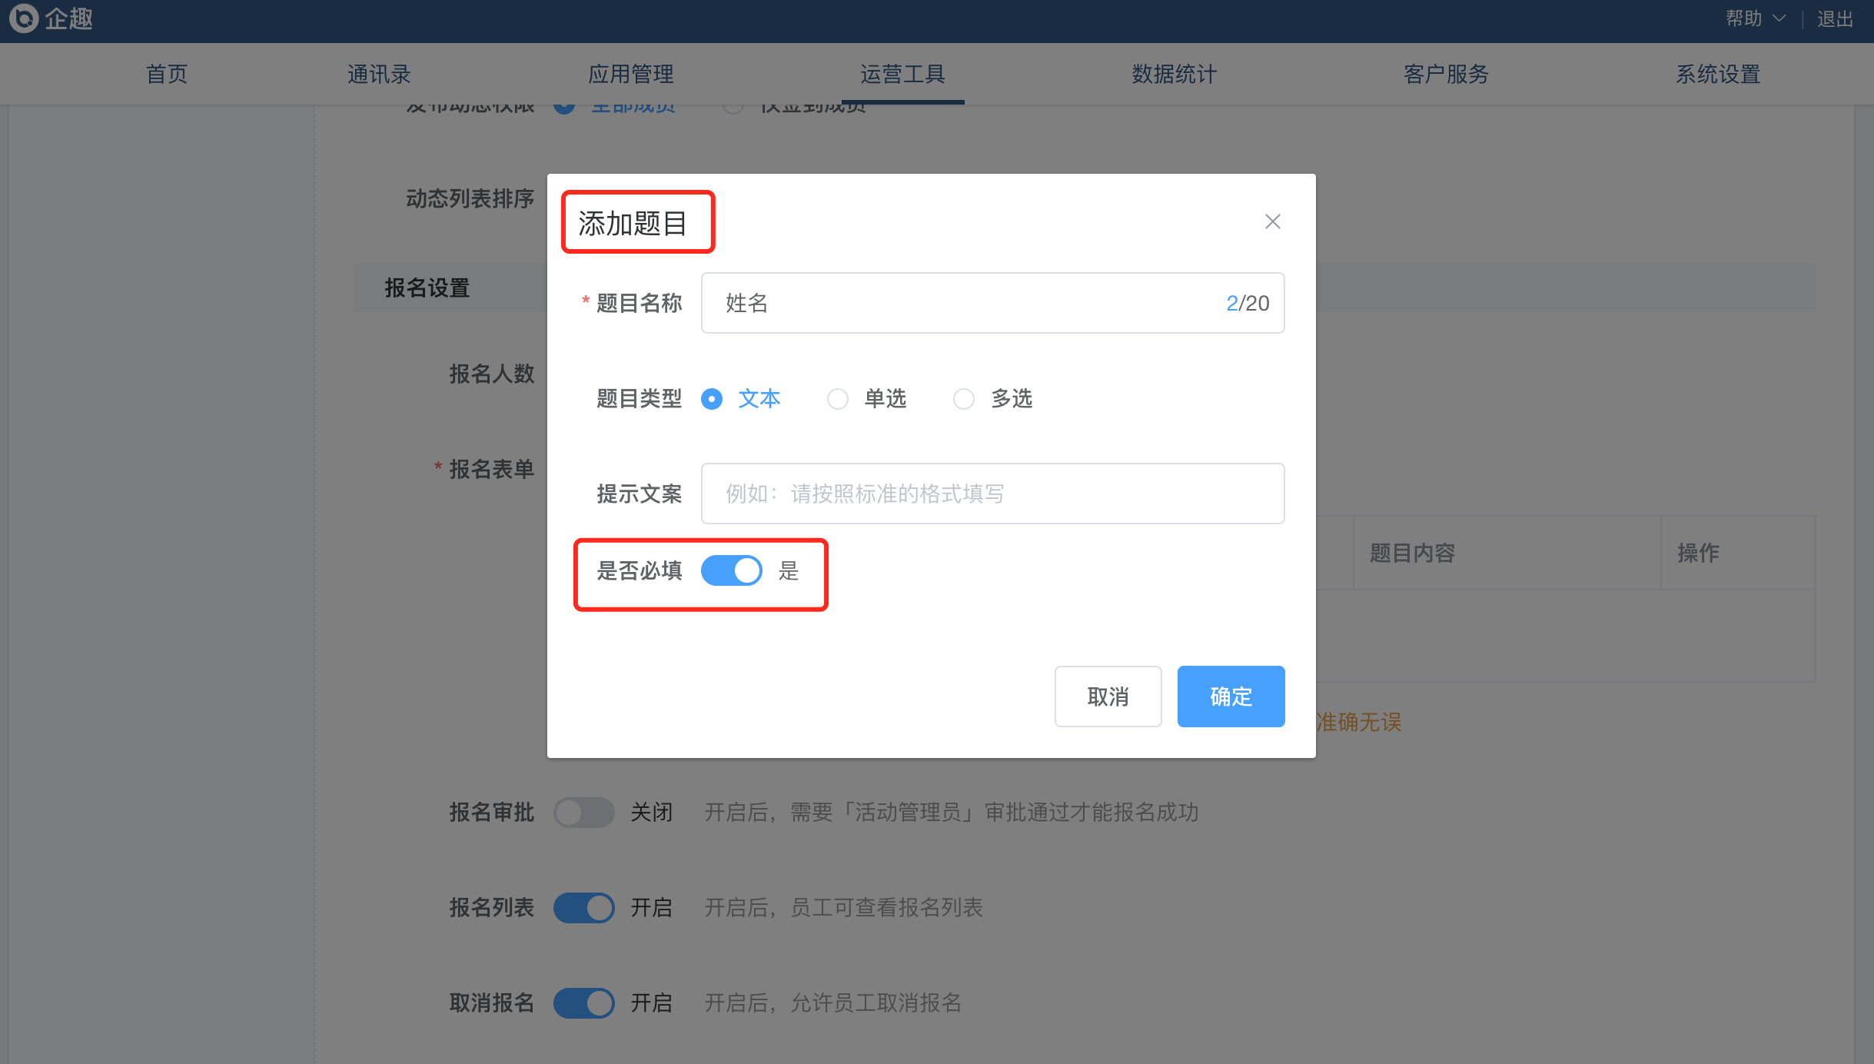Viewport: 1874px width, 1064px height.
Task: Go to 数据统计 tab
Action: click(x=1174, y=74)
